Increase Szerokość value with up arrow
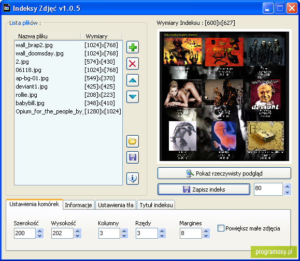Image resolution: width=300 pixels, height=261 pixels. pyautogui.click(x=40, y=231)
